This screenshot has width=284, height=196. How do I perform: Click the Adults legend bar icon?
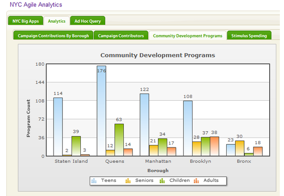click(196, 181)
